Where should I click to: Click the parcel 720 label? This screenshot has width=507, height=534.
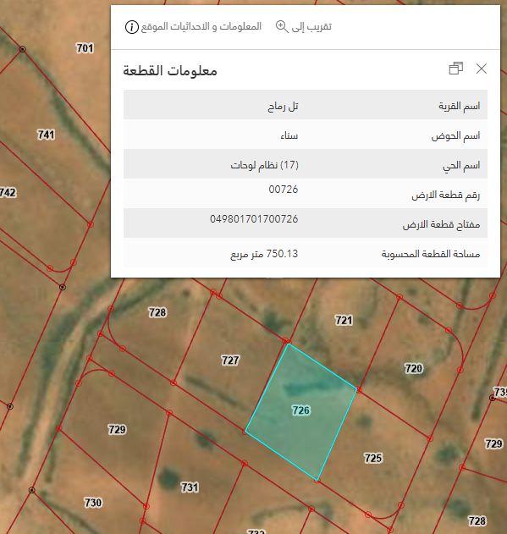coord(414,368)
